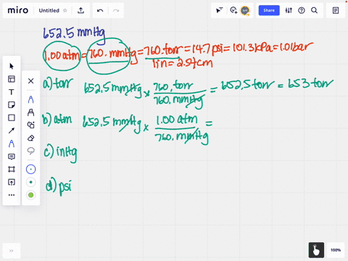Choose the pen option in pen panel
Image resolution: width=348 pixels, height=261 pixels.
coord(30,99)
